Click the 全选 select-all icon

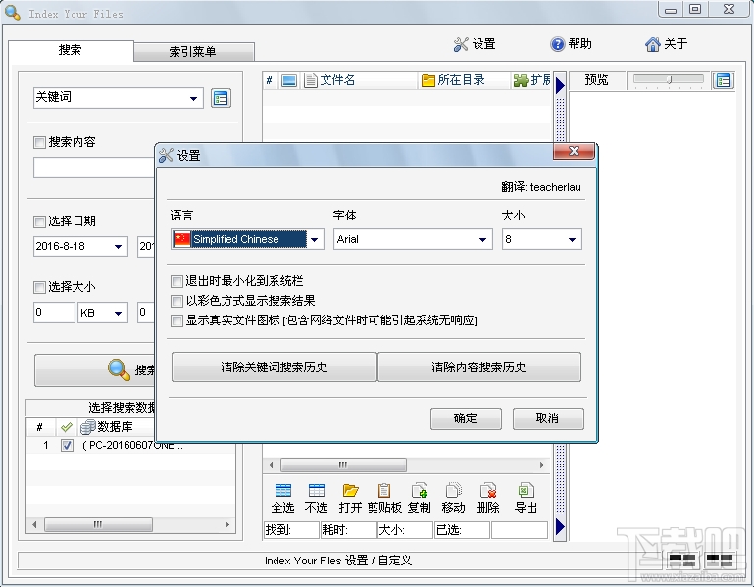coord(282,498)
